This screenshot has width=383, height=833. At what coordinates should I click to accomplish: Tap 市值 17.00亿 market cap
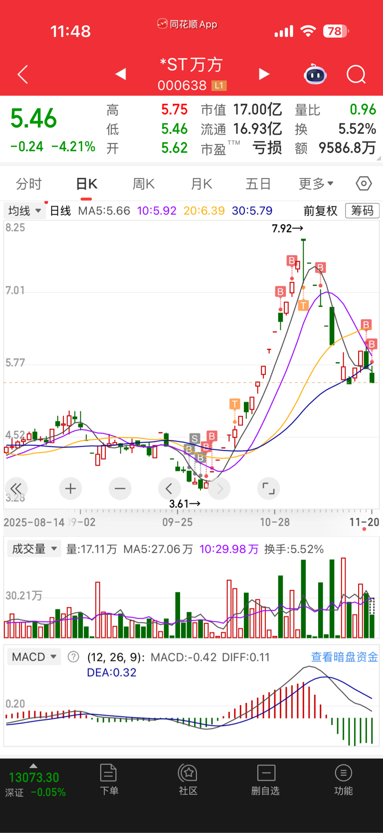(241, 109)
